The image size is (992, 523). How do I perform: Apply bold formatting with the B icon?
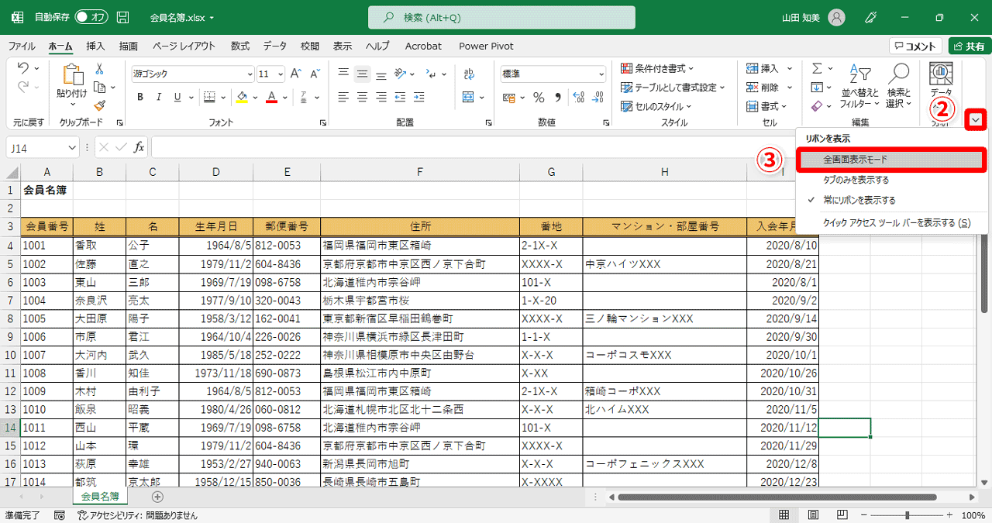point(140,97)
